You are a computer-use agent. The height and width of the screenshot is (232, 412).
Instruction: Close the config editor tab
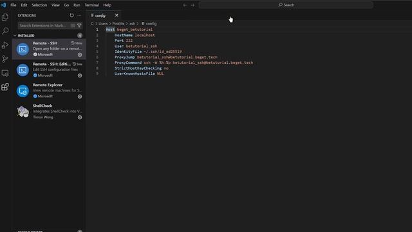click(x=117, y=15)
